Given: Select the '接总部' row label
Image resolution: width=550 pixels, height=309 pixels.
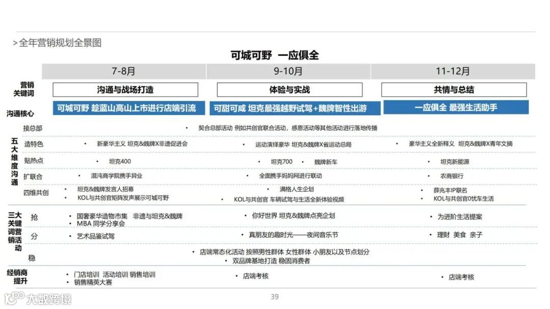Looking at the screenshot, I should (x=33, y=128).
